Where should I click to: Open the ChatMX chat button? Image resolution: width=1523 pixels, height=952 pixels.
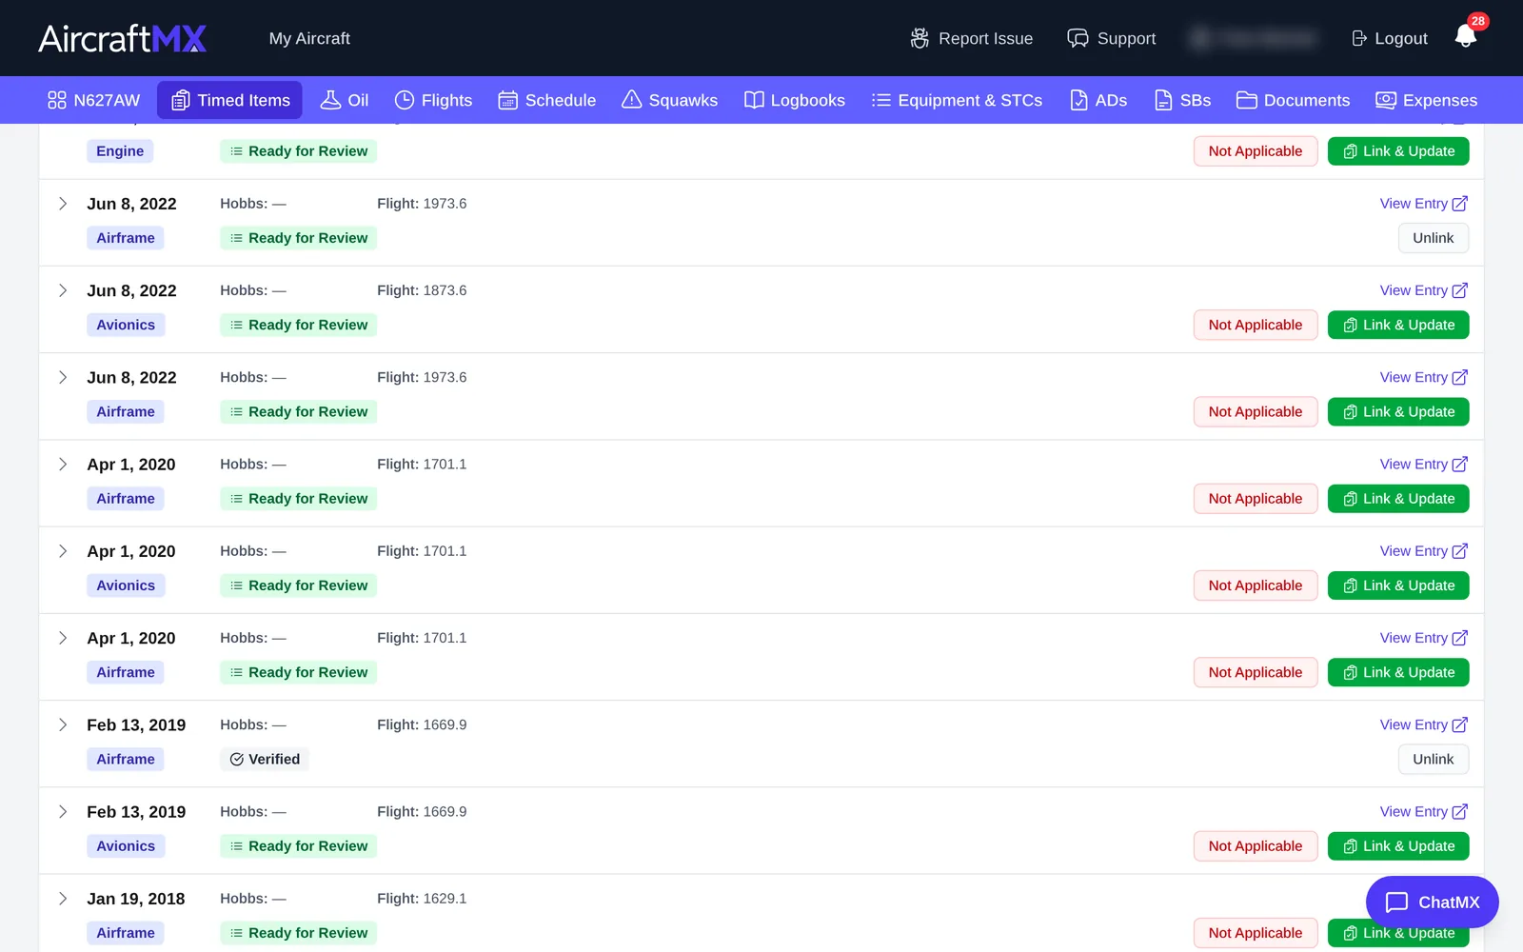point(1433,902)
